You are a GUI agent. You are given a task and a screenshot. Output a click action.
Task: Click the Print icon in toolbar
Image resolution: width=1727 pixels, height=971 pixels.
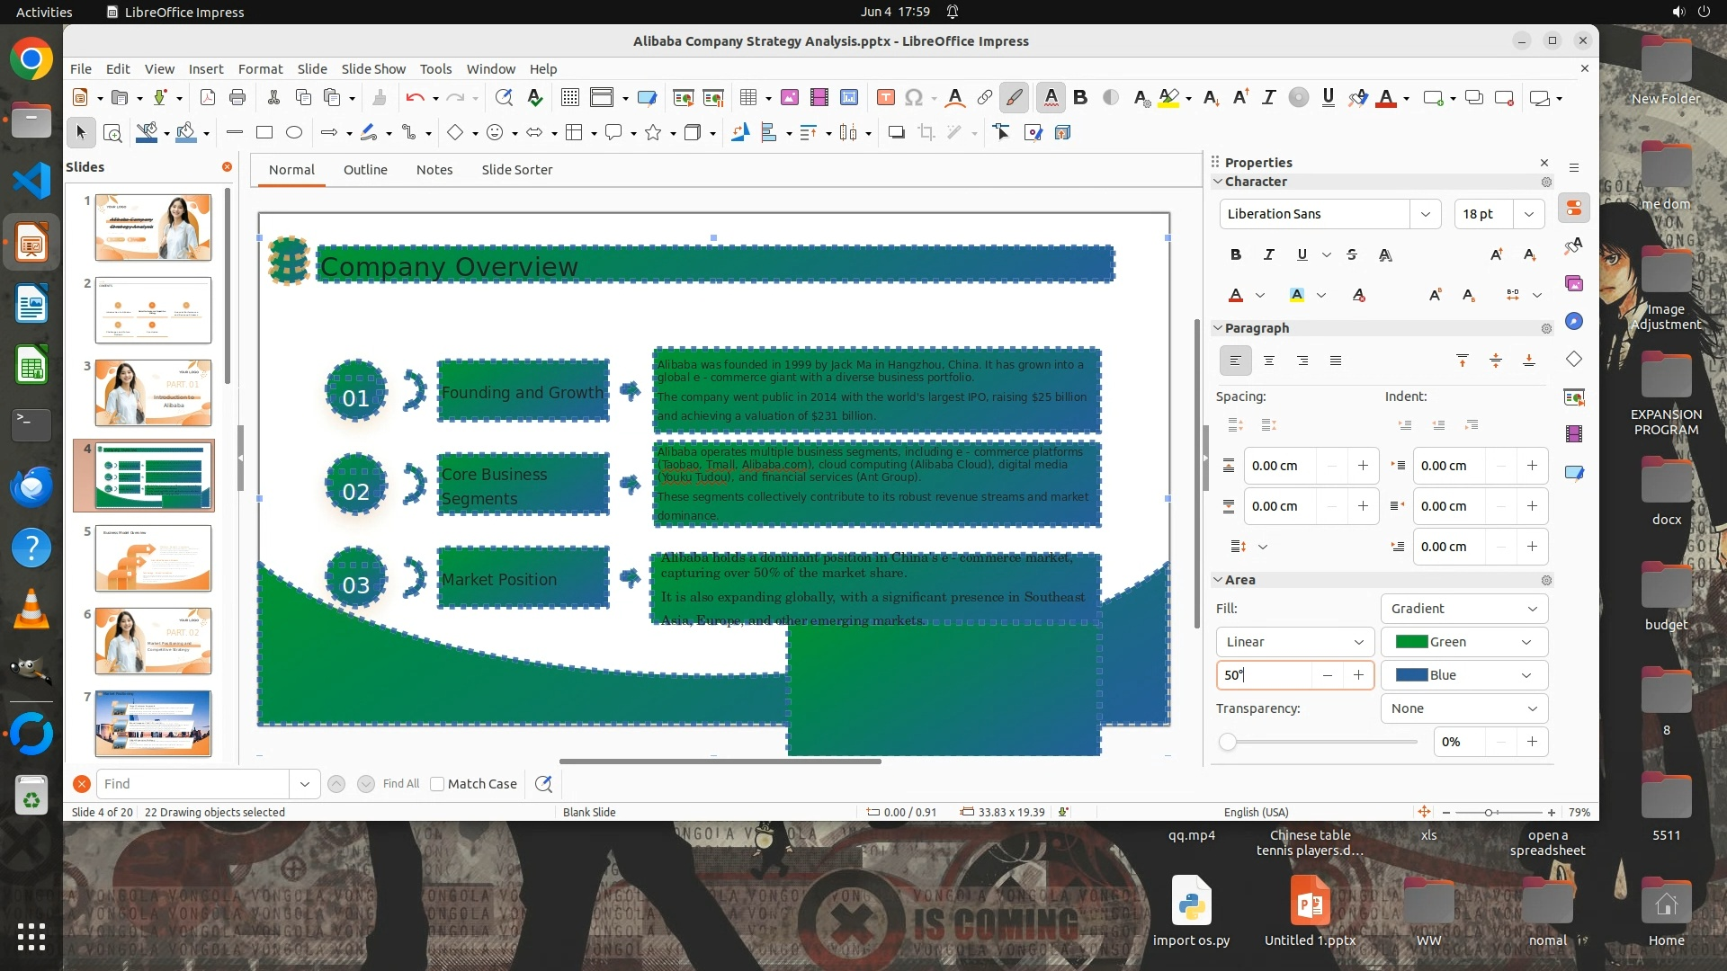point(237,98)
